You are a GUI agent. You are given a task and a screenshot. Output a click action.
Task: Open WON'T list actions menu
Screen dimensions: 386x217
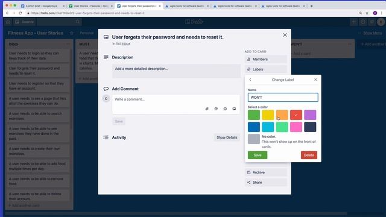[x=350, y=44]
